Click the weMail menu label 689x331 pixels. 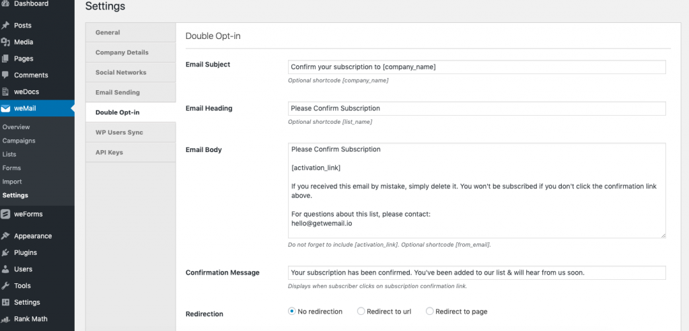click(x=25, y=108)
